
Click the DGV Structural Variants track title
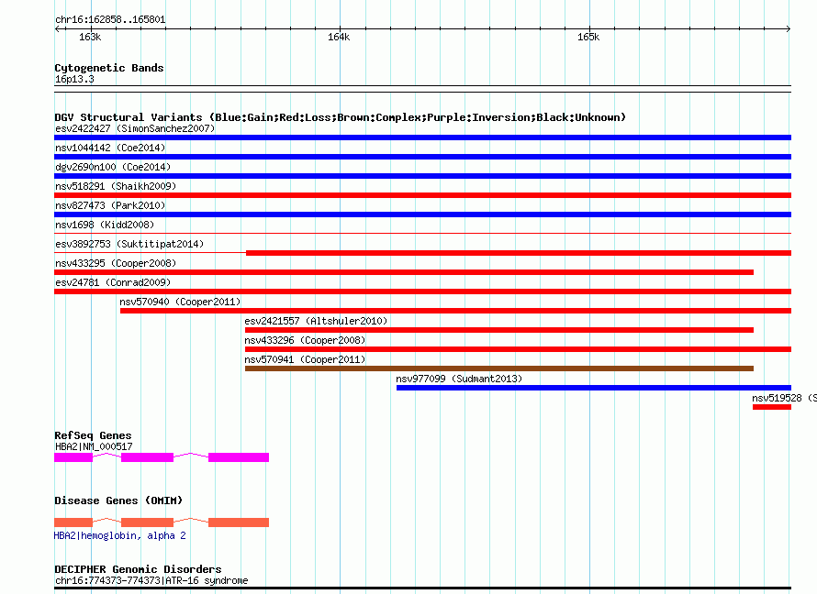click(341, 117)
